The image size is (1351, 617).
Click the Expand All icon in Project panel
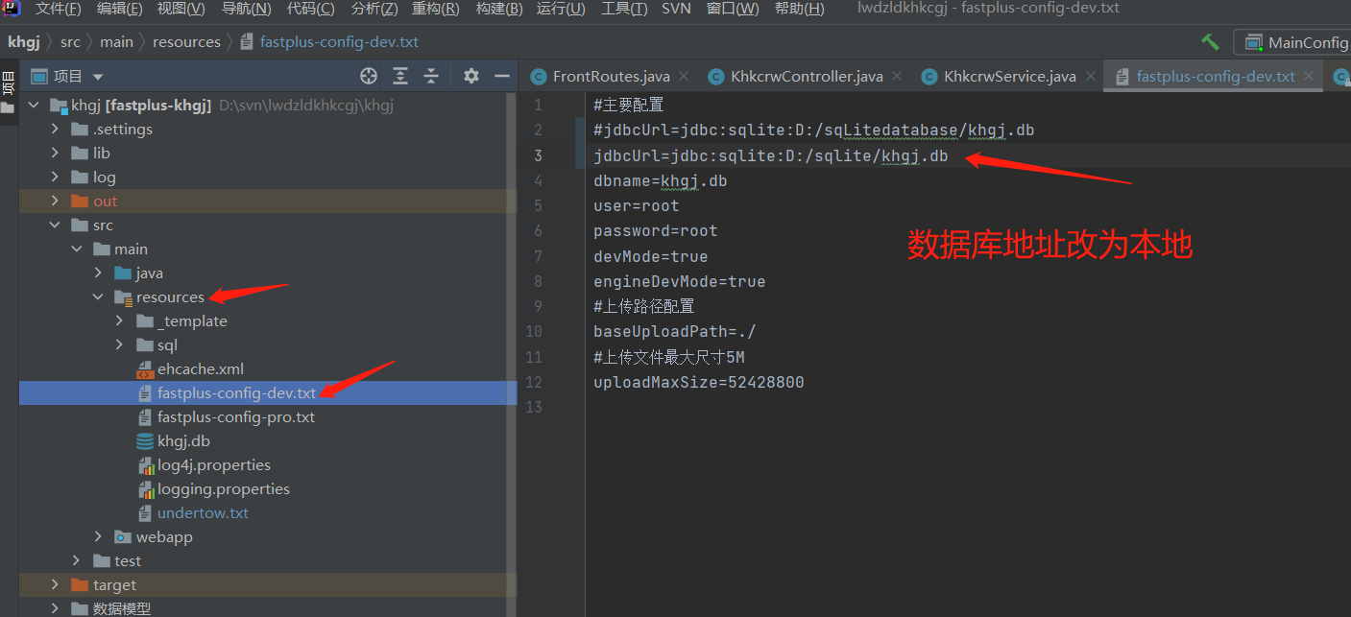400,75
